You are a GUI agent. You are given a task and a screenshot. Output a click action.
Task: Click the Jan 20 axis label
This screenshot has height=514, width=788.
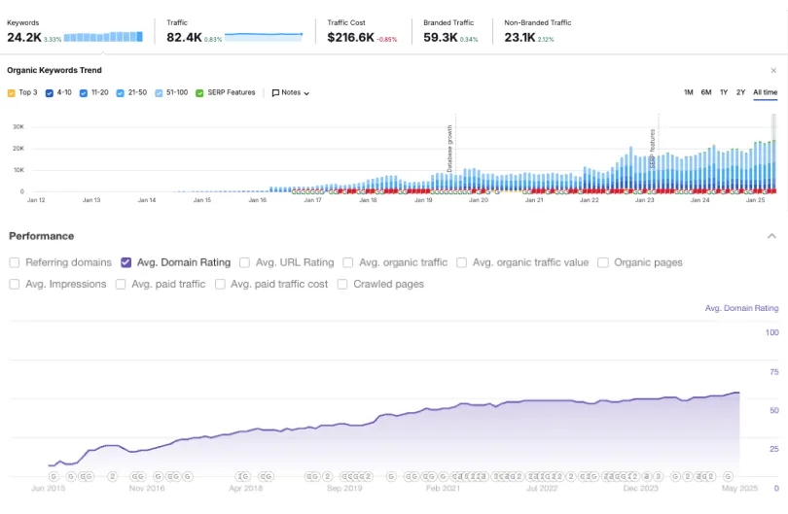click(479, 200)
